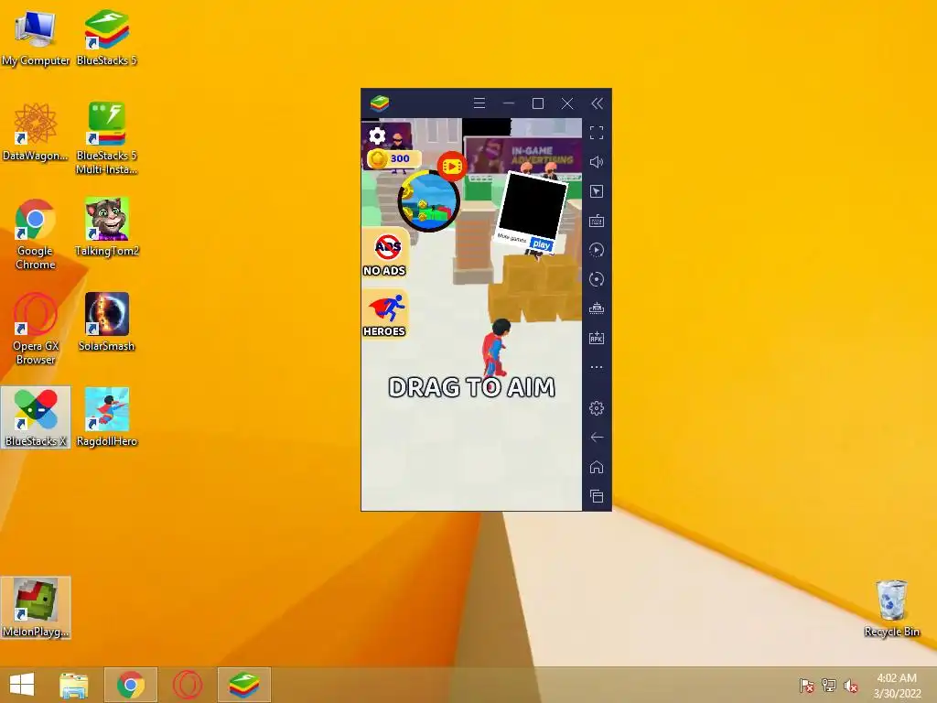
Task: Select the Recycle Bin icon
Action: click(x=891, y=608)
